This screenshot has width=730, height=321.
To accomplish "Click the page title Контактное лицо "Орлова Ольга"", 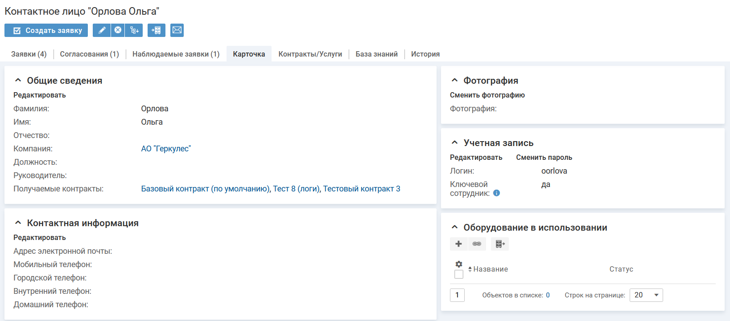I will (x=82, y=12).
